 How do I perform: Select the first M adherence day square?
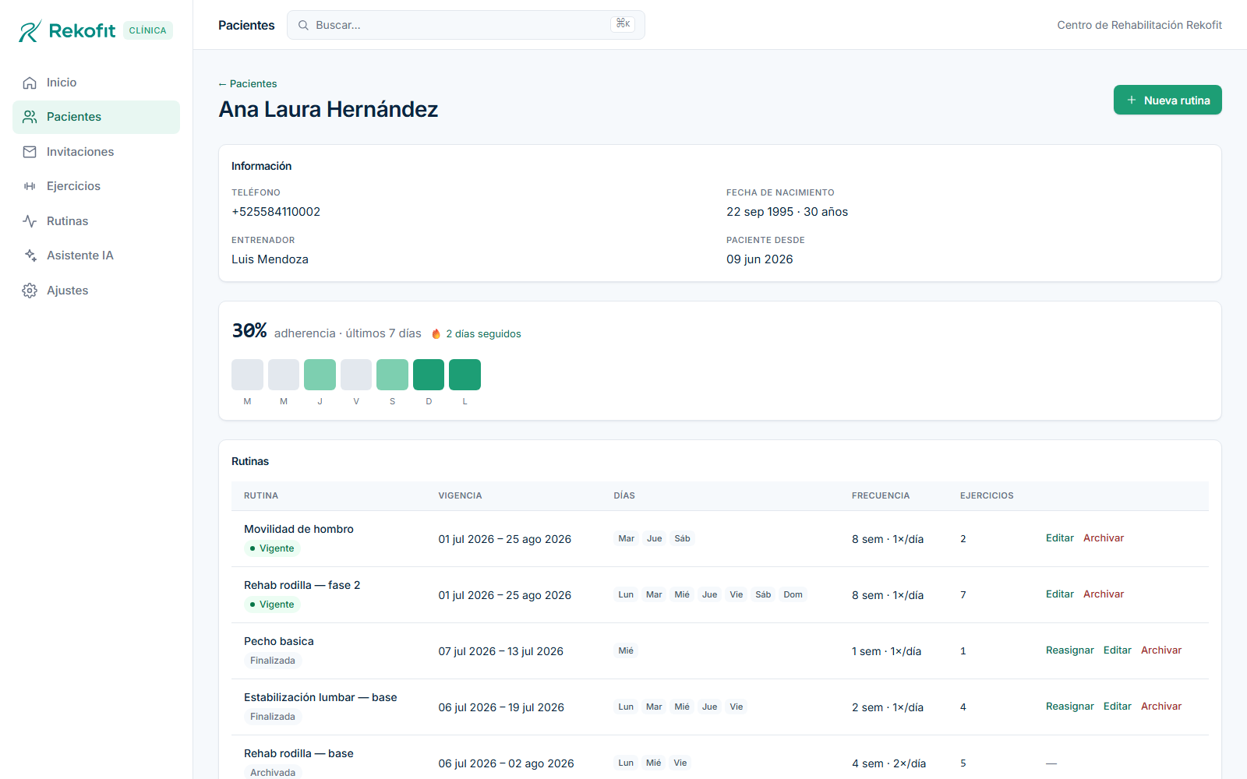[x=247, y=375]
